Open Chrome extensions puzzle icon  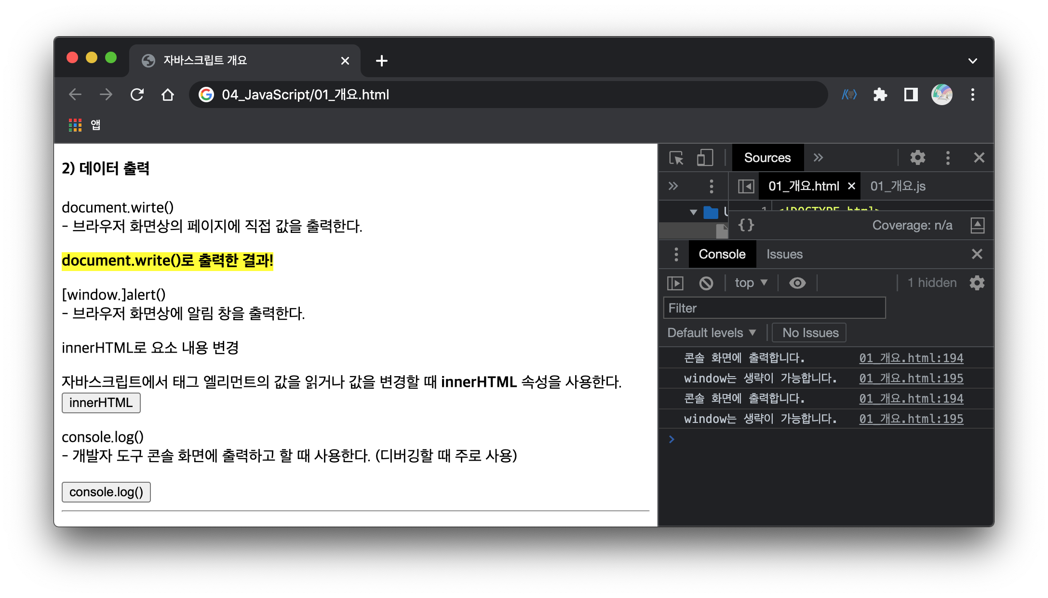(x=880, y=95)
